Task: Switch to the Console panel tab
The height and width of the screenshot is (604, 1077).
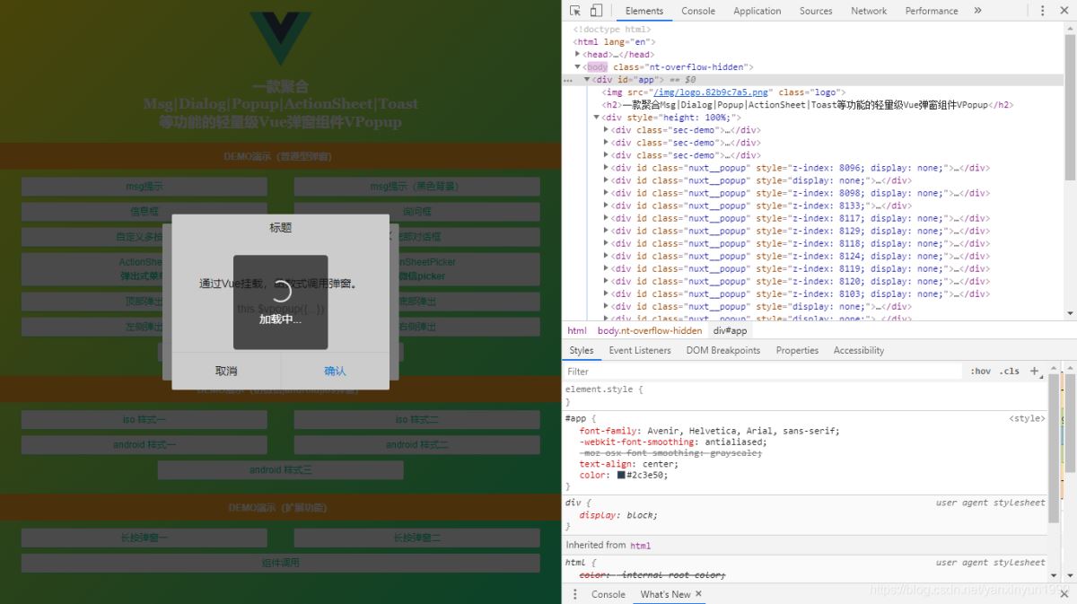Action: 698,10
